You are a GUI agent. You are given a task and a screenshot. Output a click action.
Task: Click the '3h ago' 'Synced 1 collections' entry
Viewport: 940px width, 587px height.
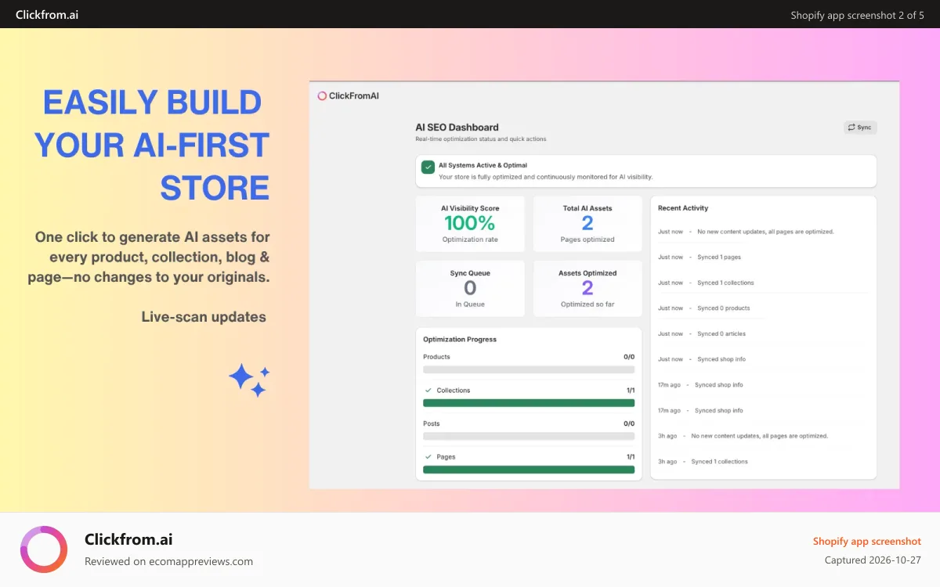pos(703,462)
